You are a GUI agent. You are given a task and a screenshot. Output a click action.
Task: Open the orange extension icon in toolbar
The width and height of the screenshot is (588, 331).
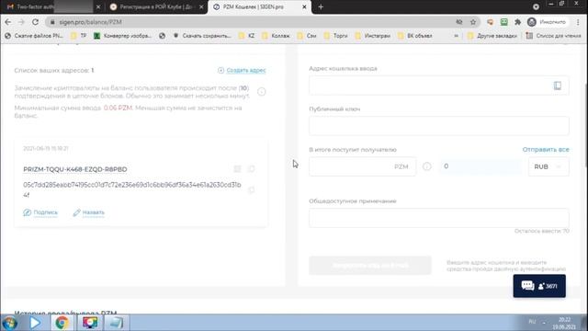pos(490,22)
